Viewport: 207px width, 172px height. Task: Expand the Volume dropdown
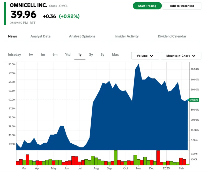145,56
